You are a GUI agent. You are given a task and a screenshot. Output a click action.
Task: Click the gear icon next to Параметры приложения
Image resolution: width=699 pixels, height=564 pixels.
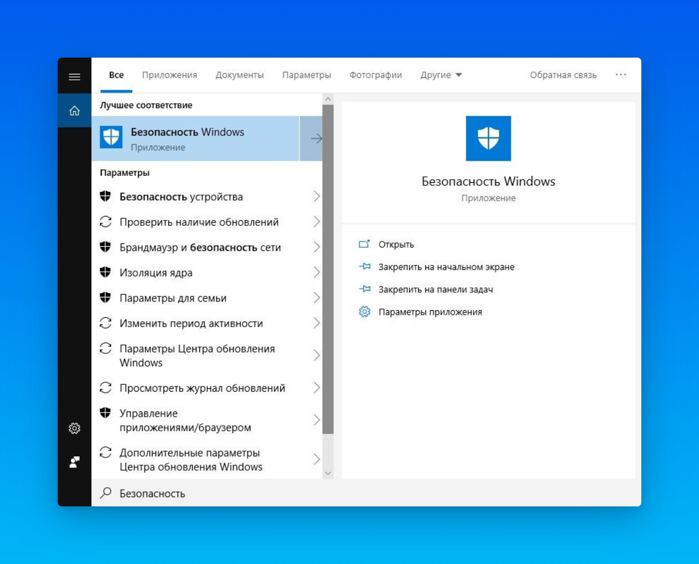point(365,312)
